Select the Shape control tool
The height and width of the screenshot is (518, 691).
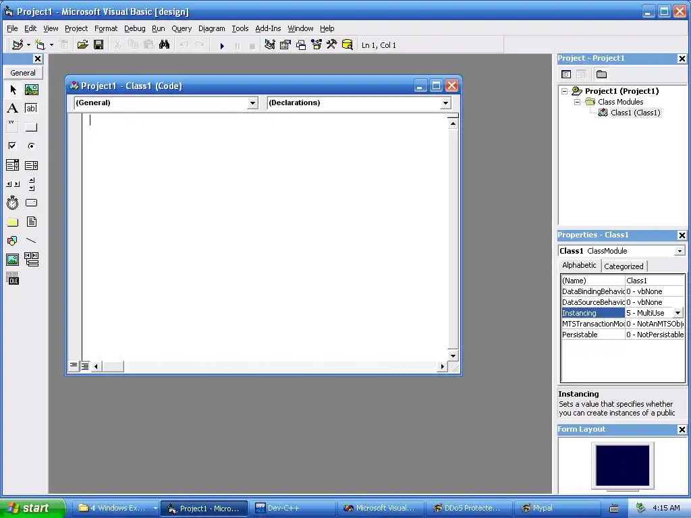tap(13, 241)
